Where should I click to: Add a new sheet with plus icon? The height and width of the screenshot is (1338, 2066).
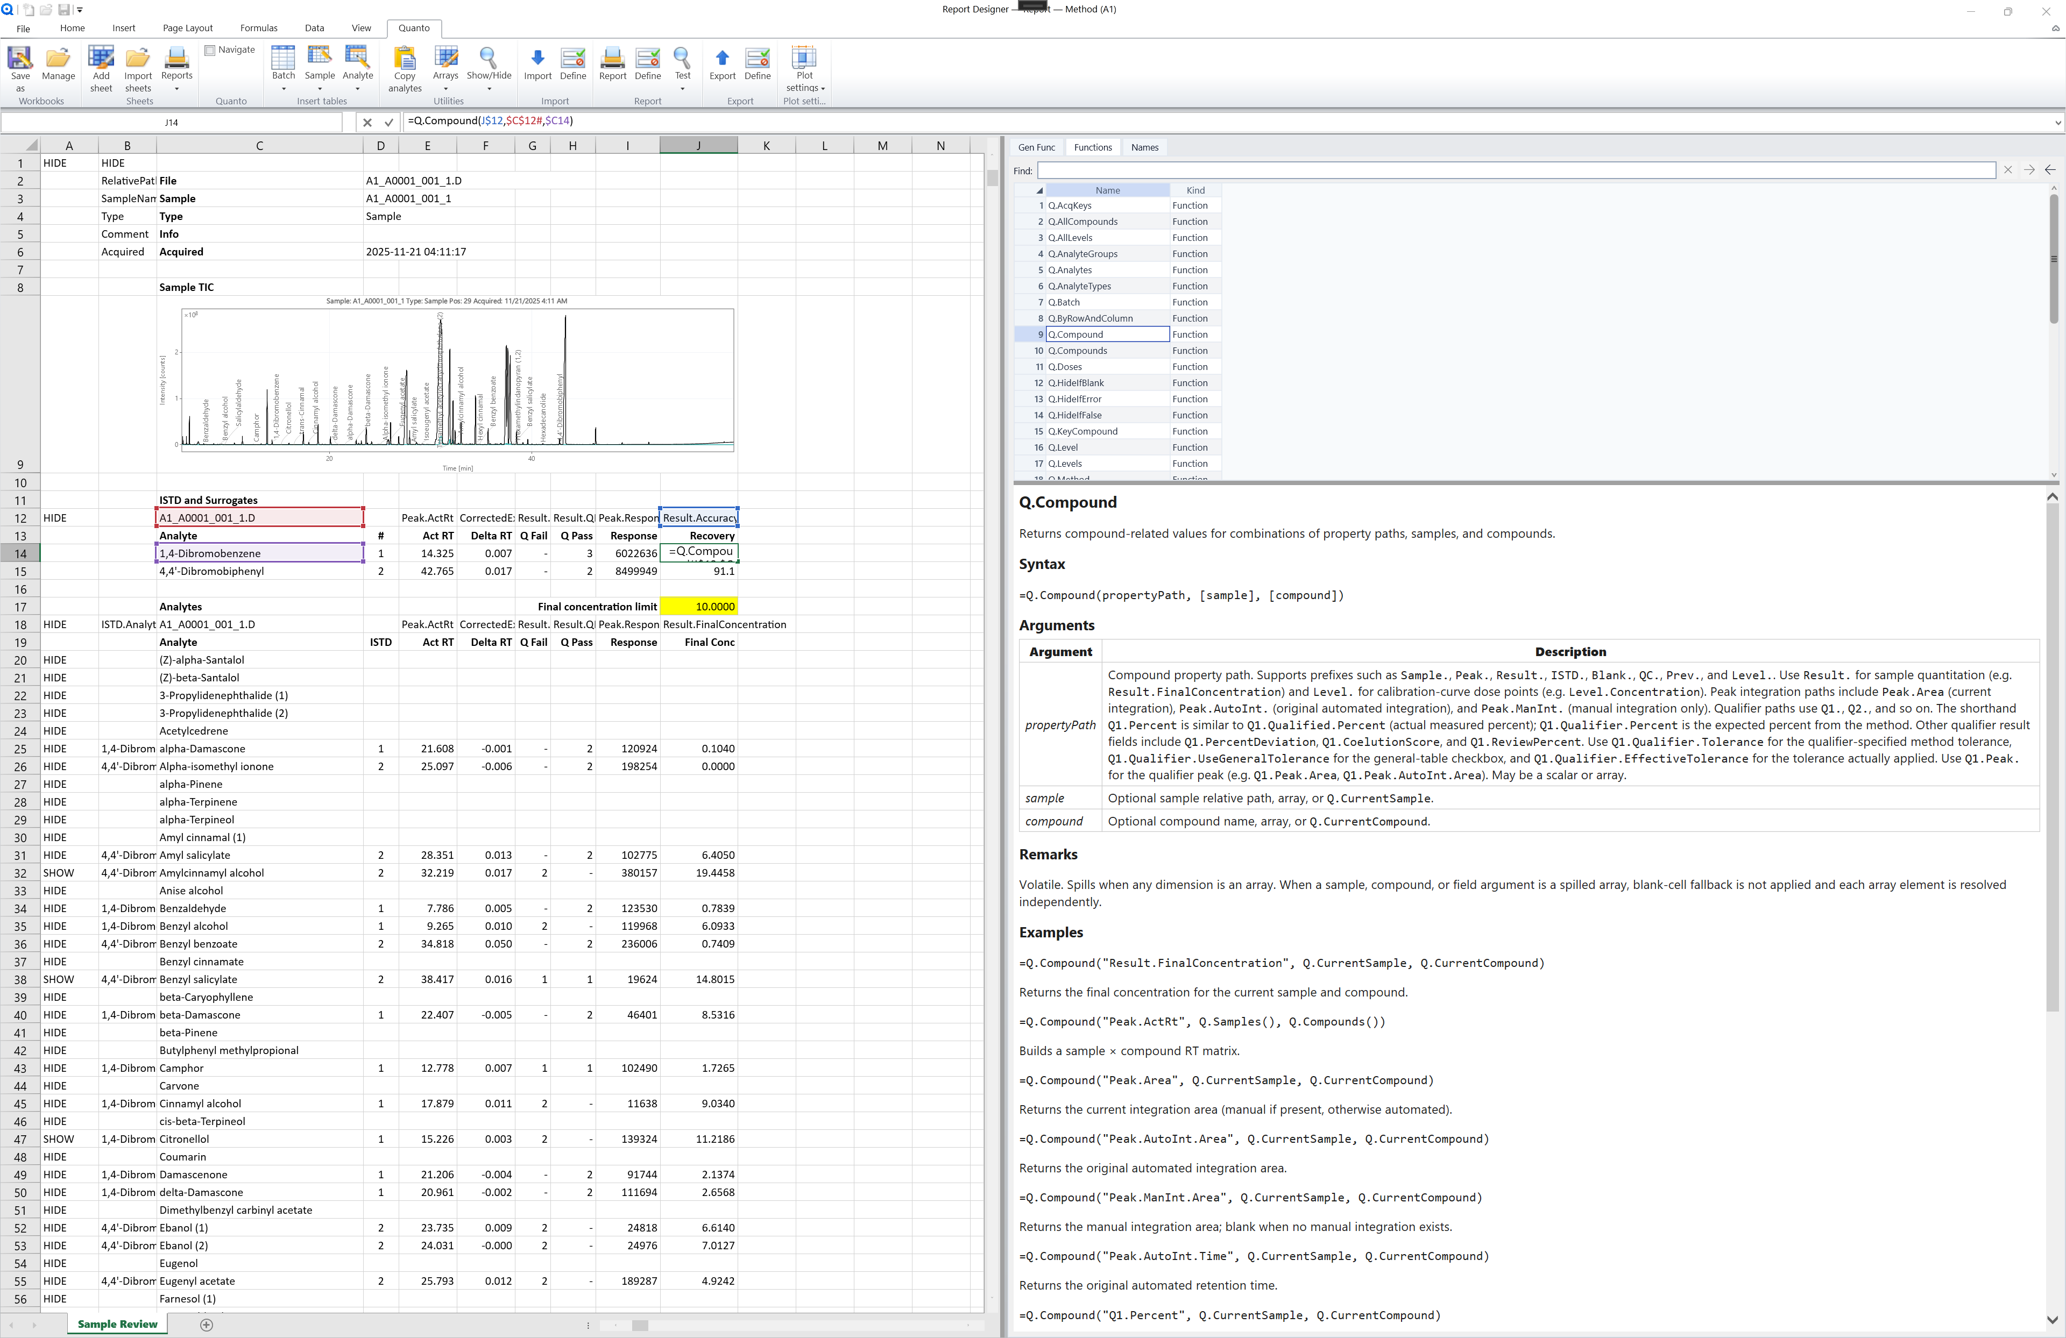[x=207, y=1324]
